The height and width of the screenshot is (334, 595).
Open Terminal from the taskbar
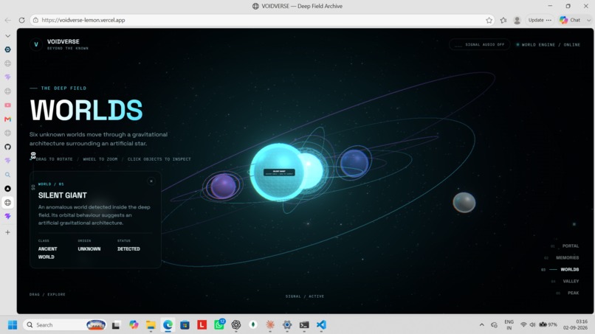pyautogui.click(x=304, y=325)
